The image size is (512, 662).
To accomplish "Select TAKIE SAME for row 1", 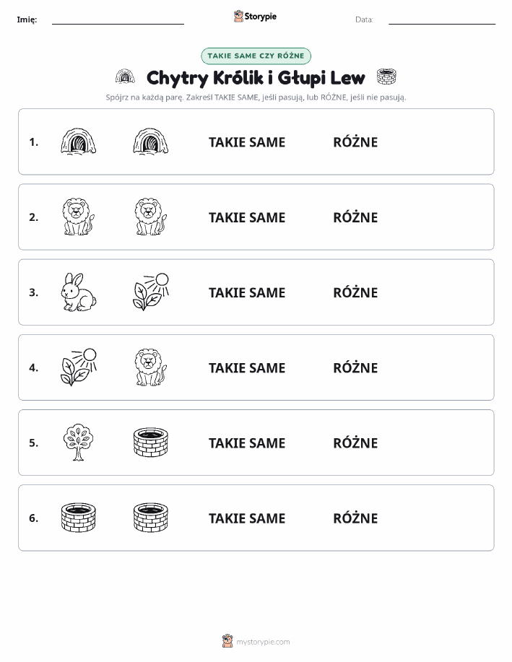I will click(x=247, y=142).
